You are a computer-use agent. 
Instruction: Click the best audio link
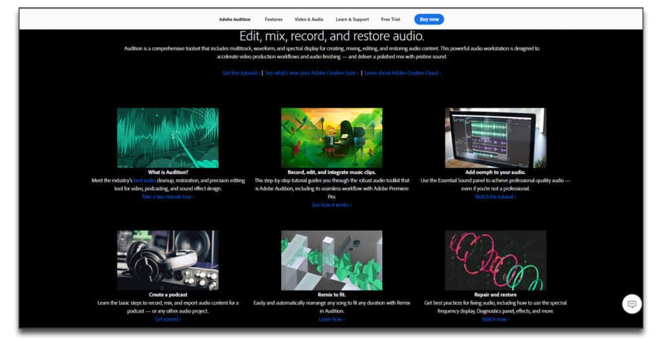144,180
